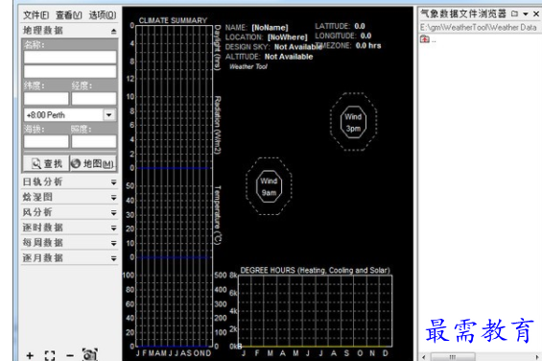Click the 地图(M) map button
Image resolution: width=542 pixels, height=361 pixels.
(x=93, y=163)
